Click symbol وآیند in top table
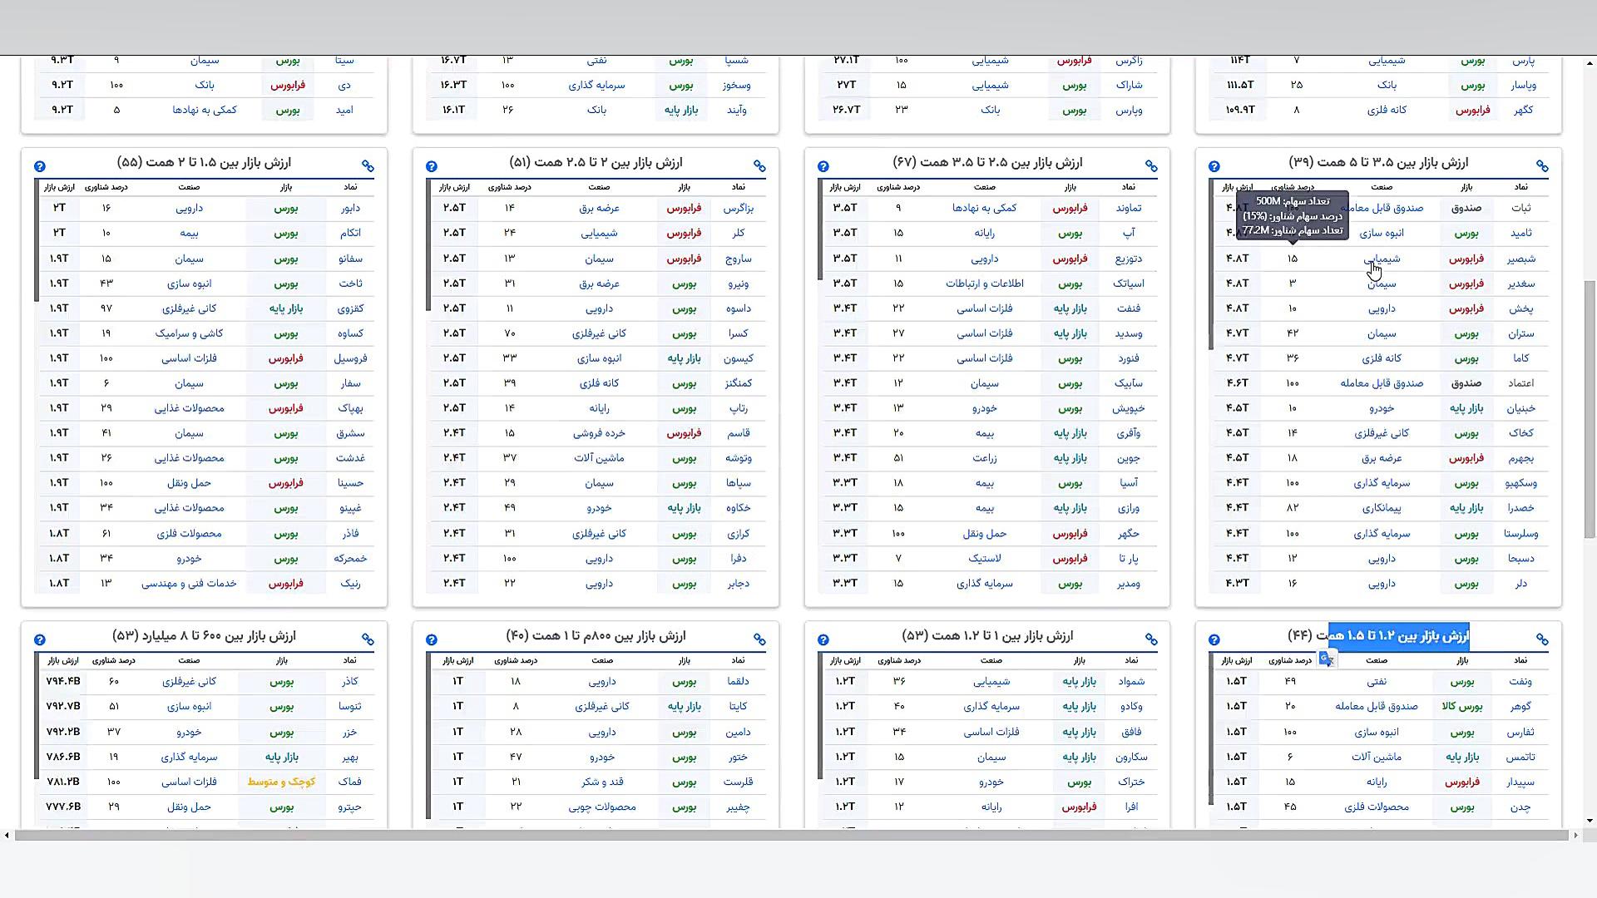This screenshot has width=1597, height=898. [x=738, y=110]
